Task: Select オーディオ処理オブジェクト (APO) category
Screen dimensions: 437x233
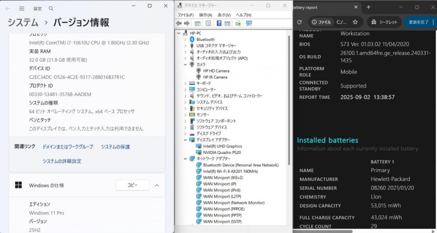Action: tap(222, 58)
